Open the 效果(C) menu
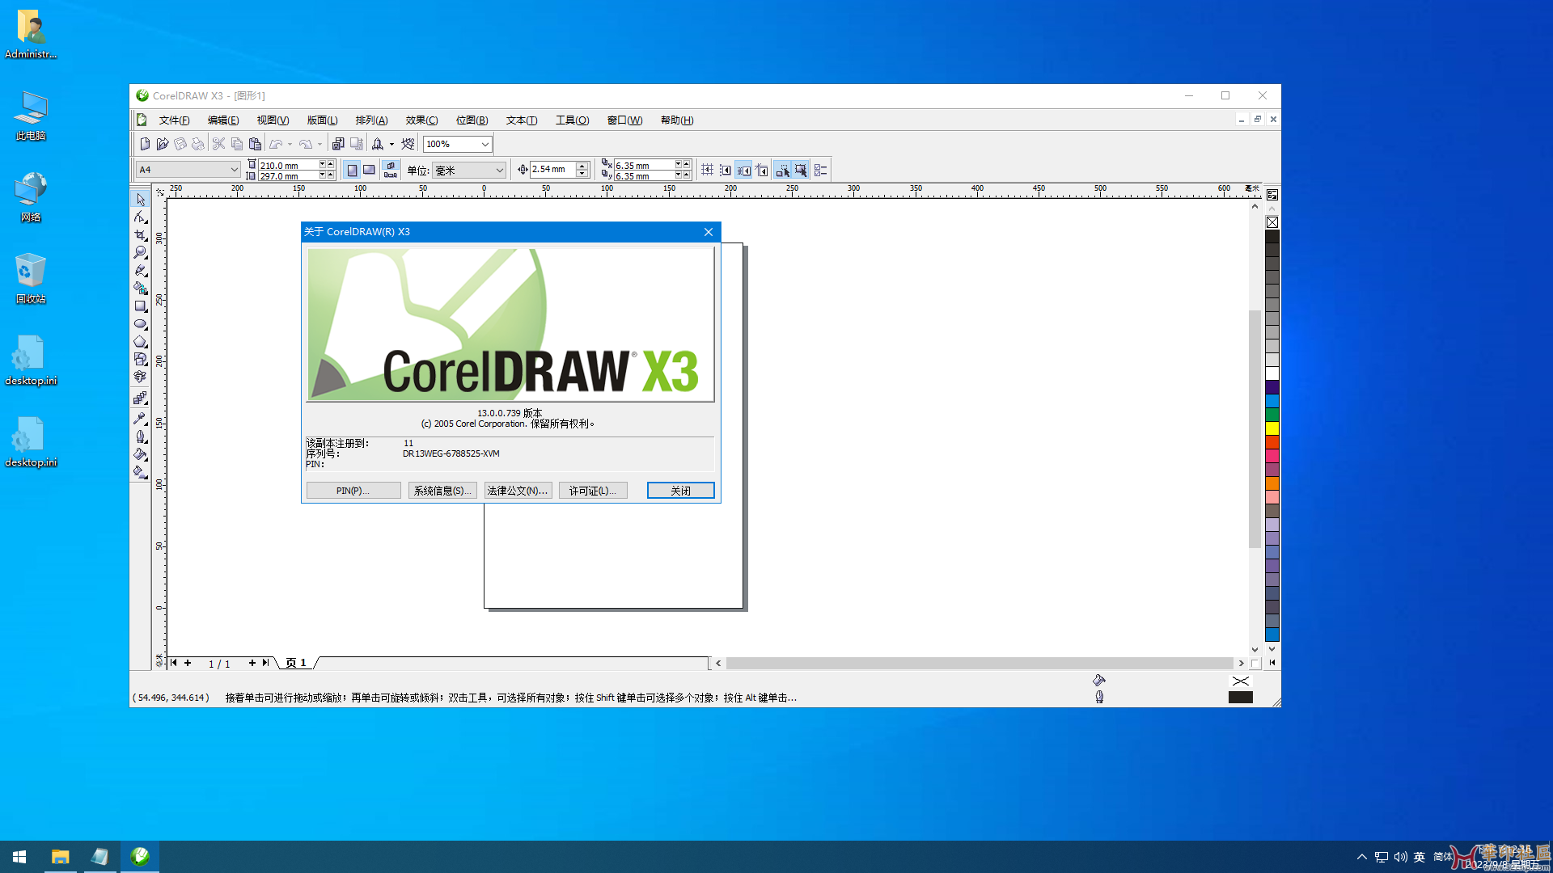The width and height of the screenshot is (1553, 873). (x=421, y=120)
